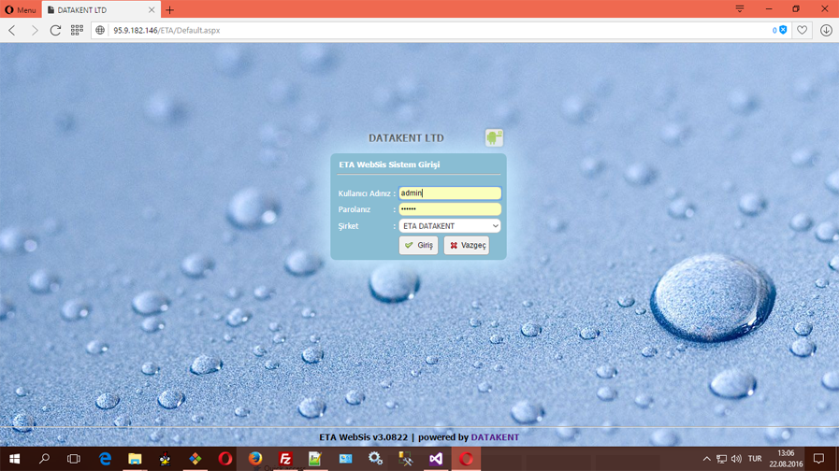The image size is (839, 471).
Task: Click the gears settings app on taskbar
Action: coord(376,459)
